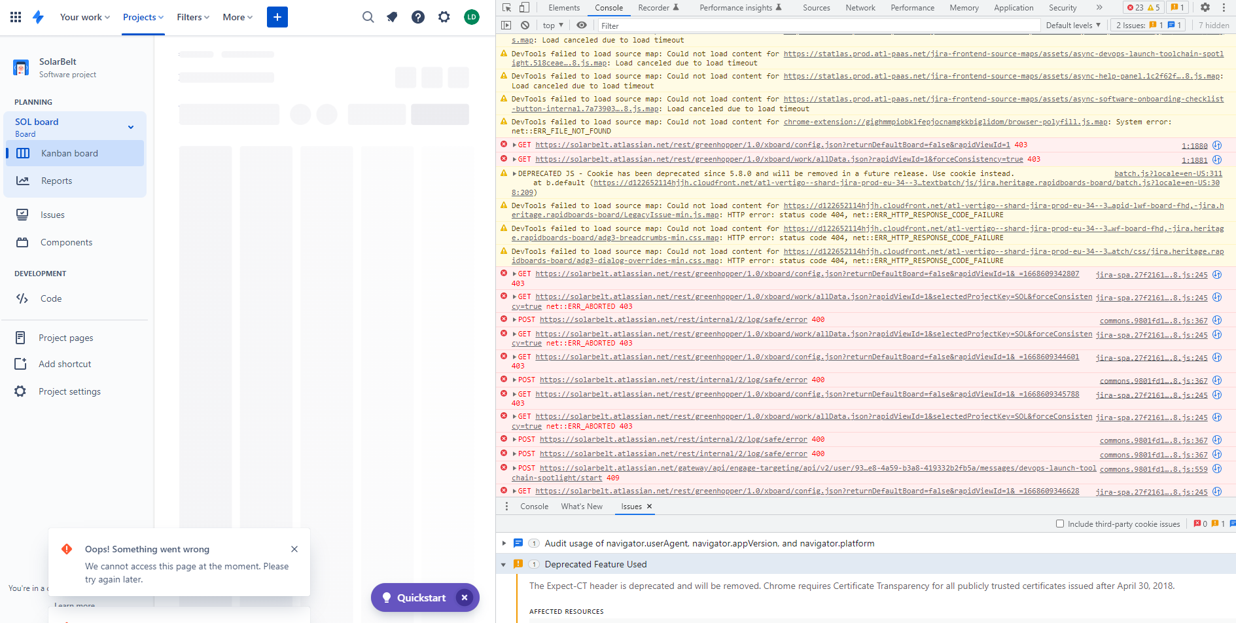Open the Default levels dropdown
Screen dimensions: 1236x623
tap(1073, 26)
